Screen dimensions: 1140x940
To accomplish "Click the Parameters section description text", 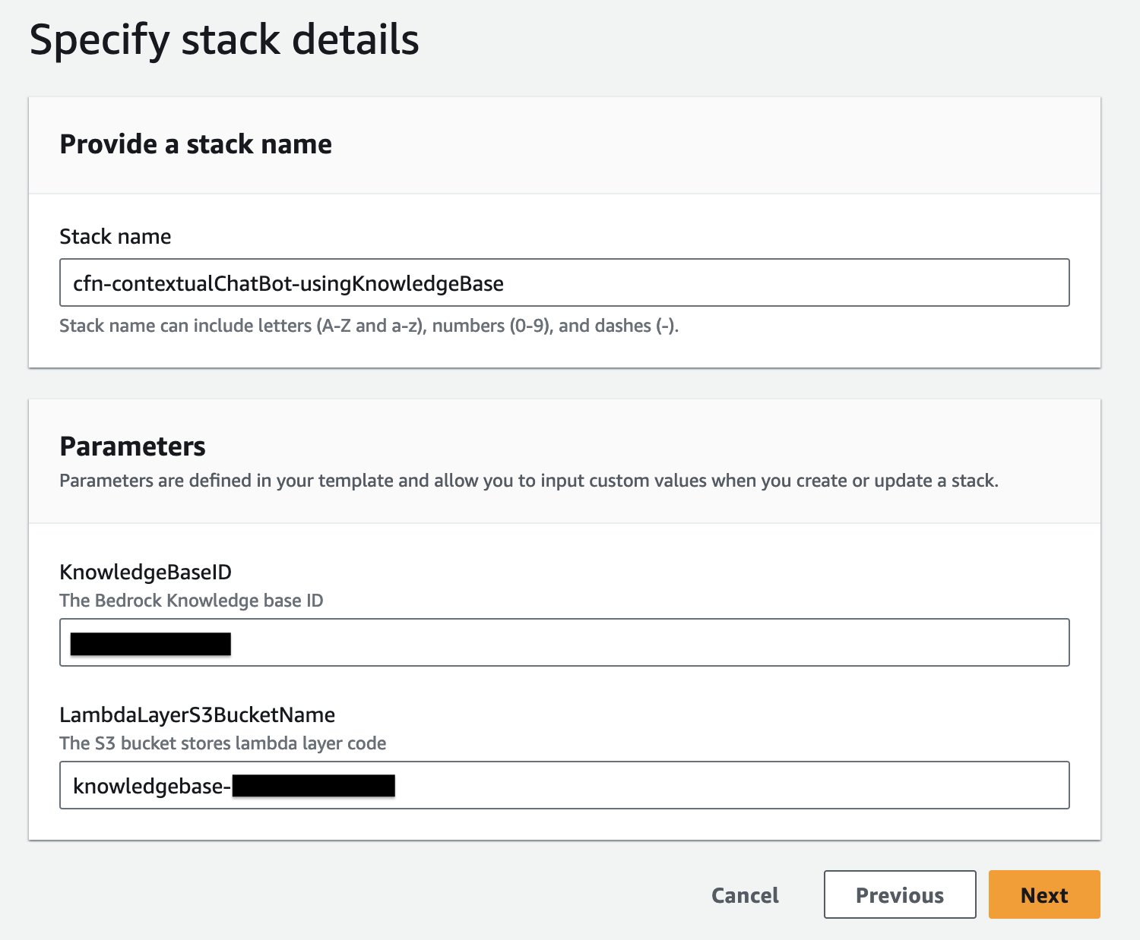I will point(529,481).
